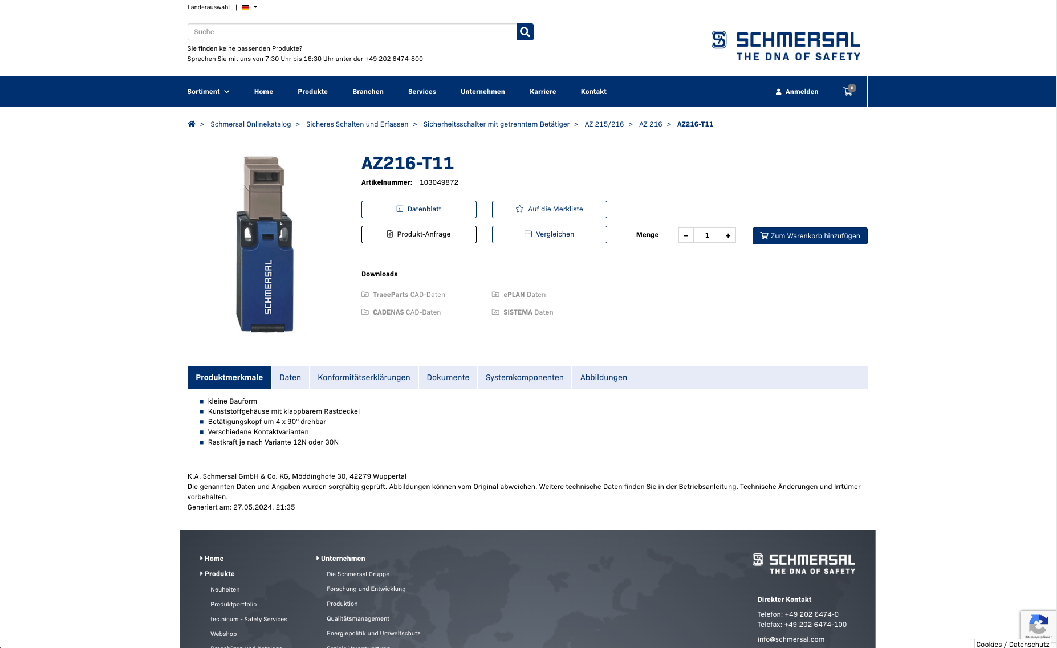Viewport: 1057px width, 648px height.
Task: Open the Länderauswahl dropdown arrow
Action: pyautogui.click(x=255, y=7)
